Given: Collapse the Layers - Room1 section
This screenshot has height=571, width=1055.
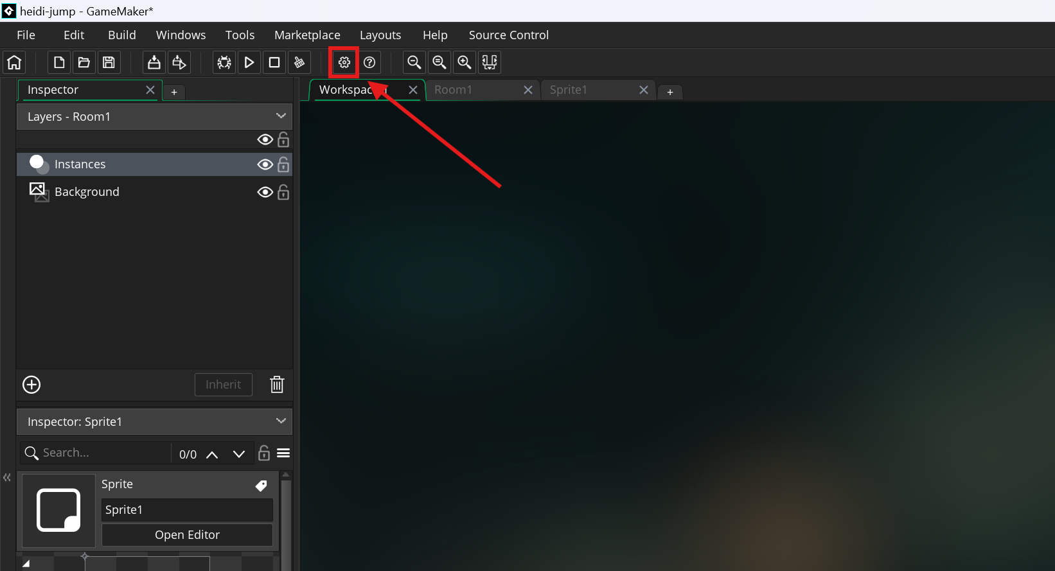Looking at the screenshot, I should pyautogui.click(x=281, y=116).
